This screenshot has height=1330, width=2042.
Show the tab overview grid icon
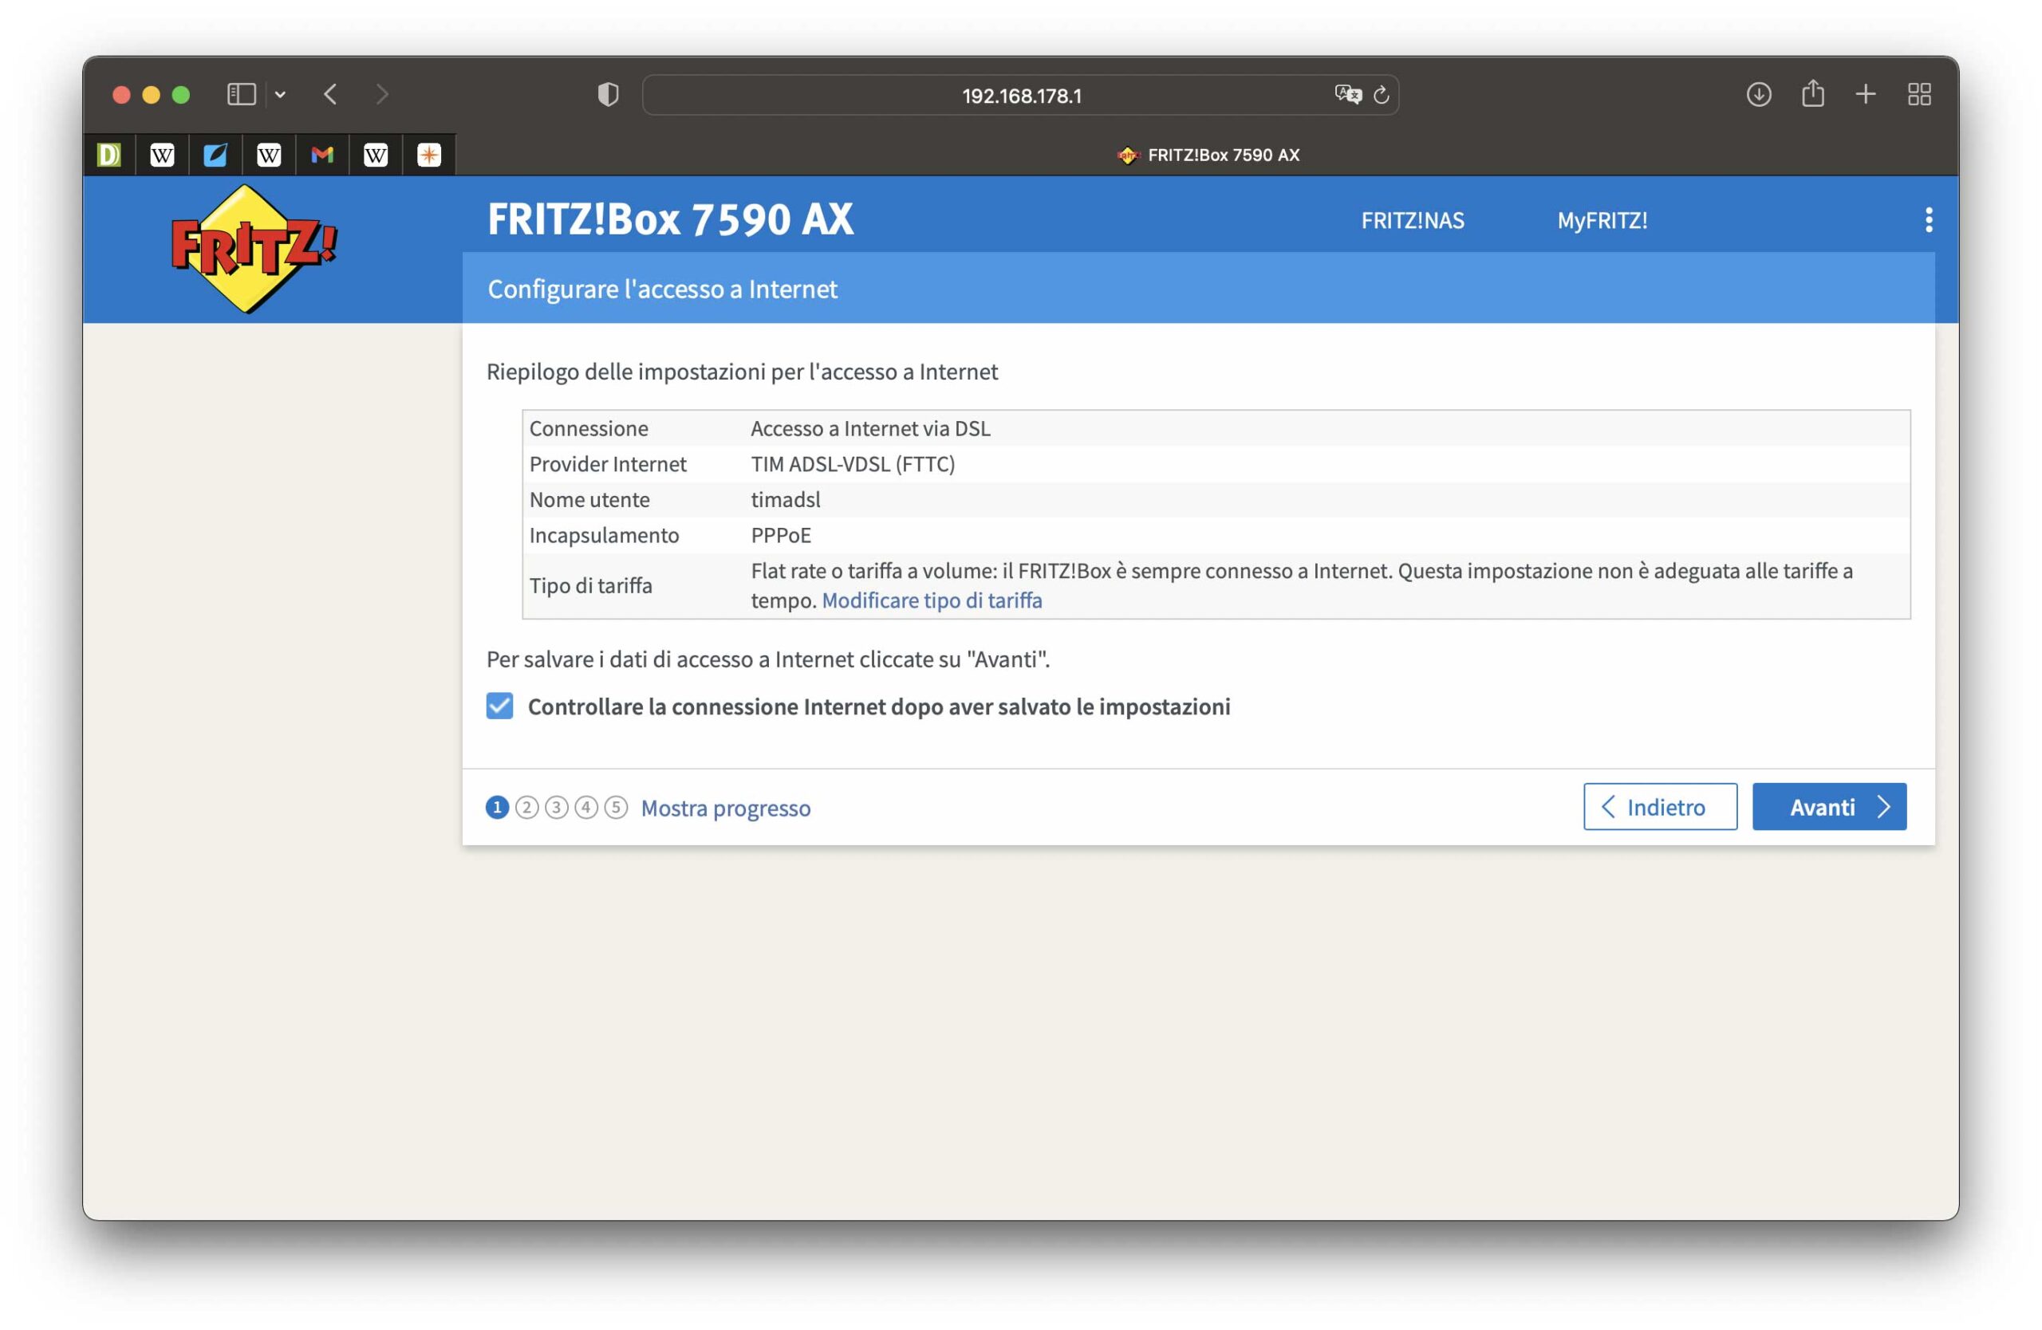pyautogui.click(x=1918, y=94)
